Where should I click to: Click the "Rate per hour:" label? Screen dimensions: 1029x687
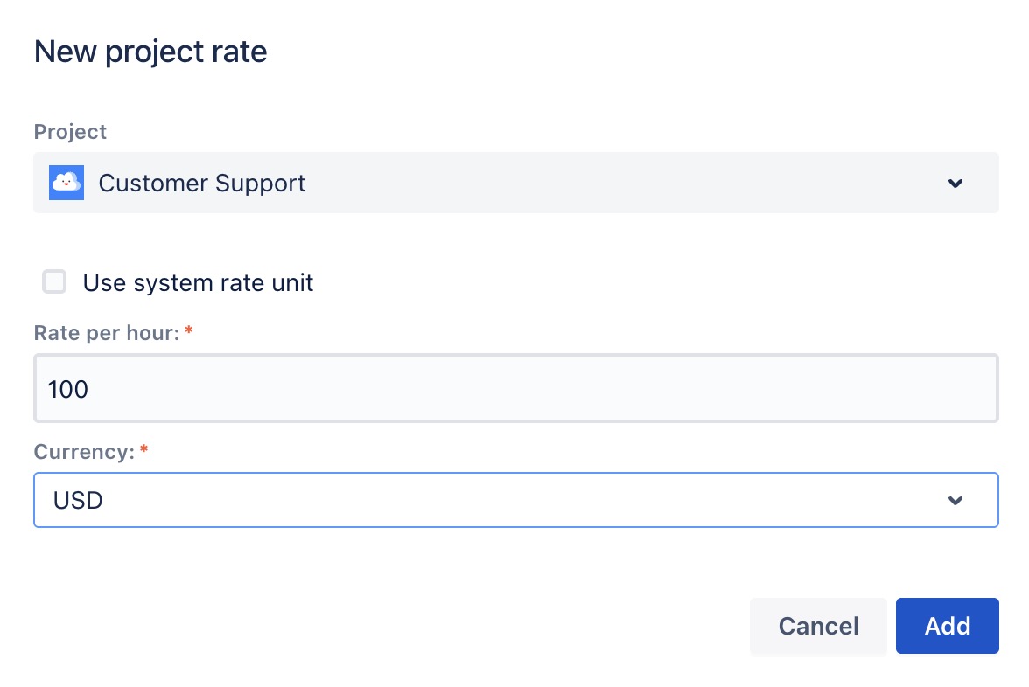click(x=106, y=333)
